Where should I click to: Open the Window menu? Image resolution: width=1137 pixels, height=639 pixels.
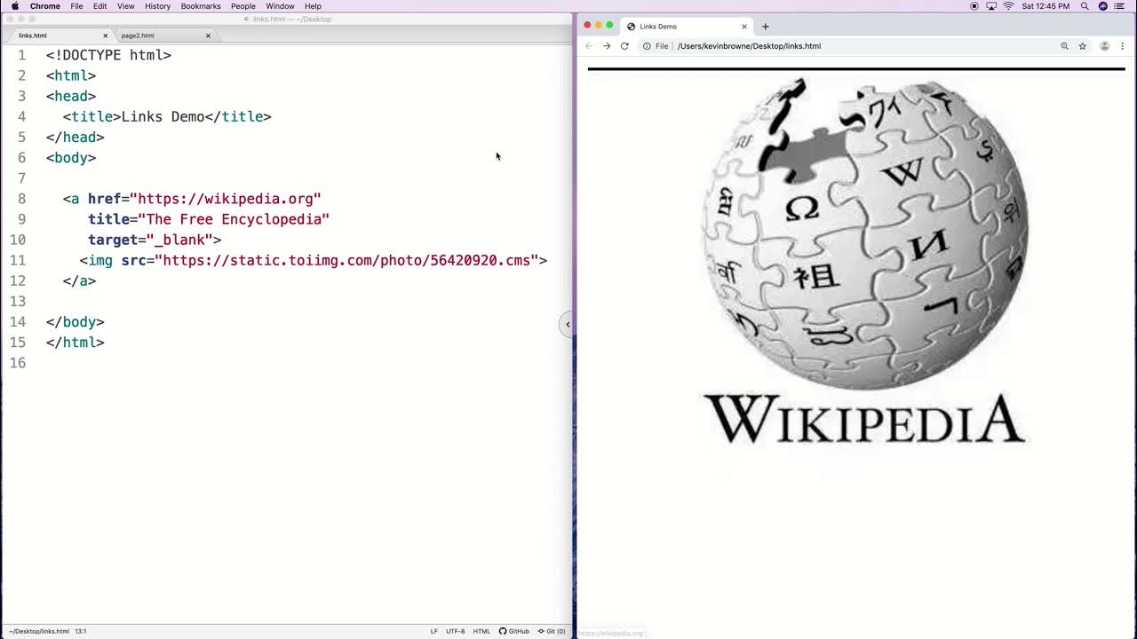[280, 6]
